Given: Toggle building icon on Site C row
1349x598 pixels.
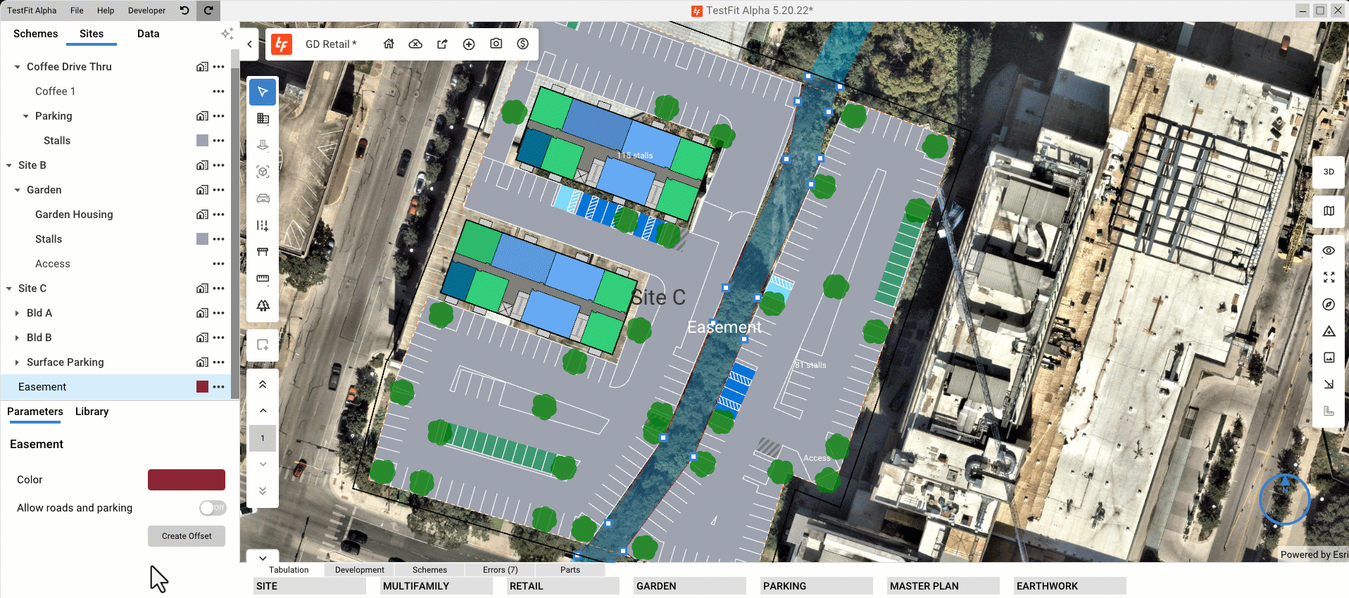Looking at the screenshot, I should (202, 288).
